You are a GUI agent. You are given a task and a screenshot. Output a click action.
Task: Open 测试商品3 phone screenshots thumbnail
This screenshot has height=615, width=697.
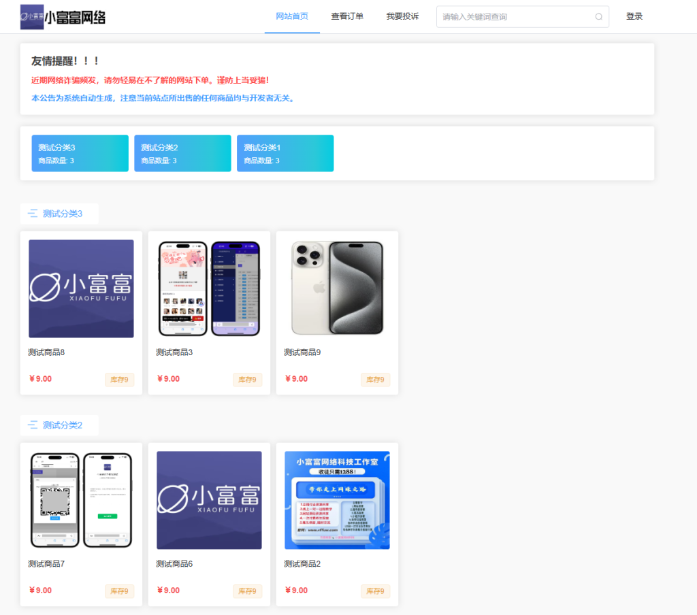[x=209, y=288]
